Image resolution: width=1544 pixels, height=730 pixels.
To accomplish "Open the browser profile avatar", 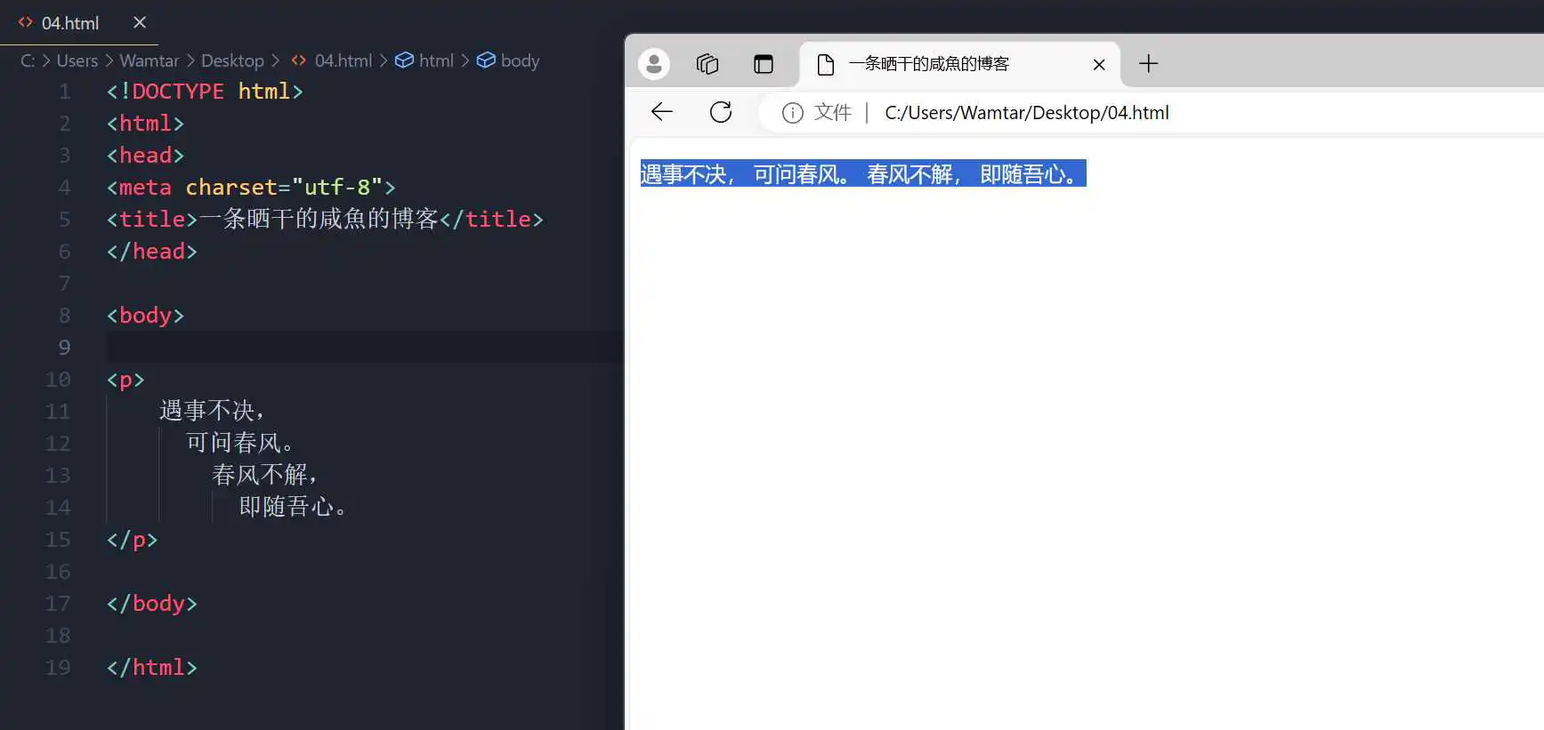I will coord(654,64).
